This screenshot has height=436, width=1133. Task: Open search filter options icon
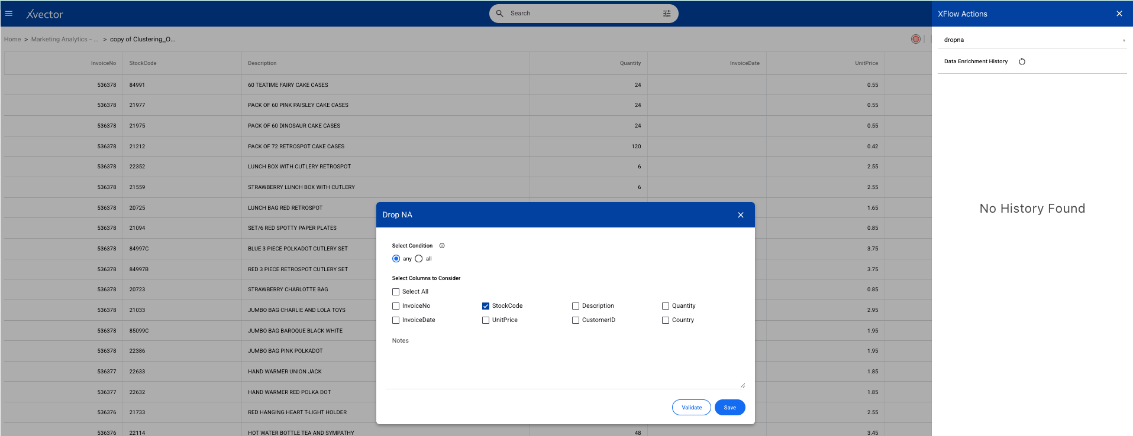pos(667,14)
